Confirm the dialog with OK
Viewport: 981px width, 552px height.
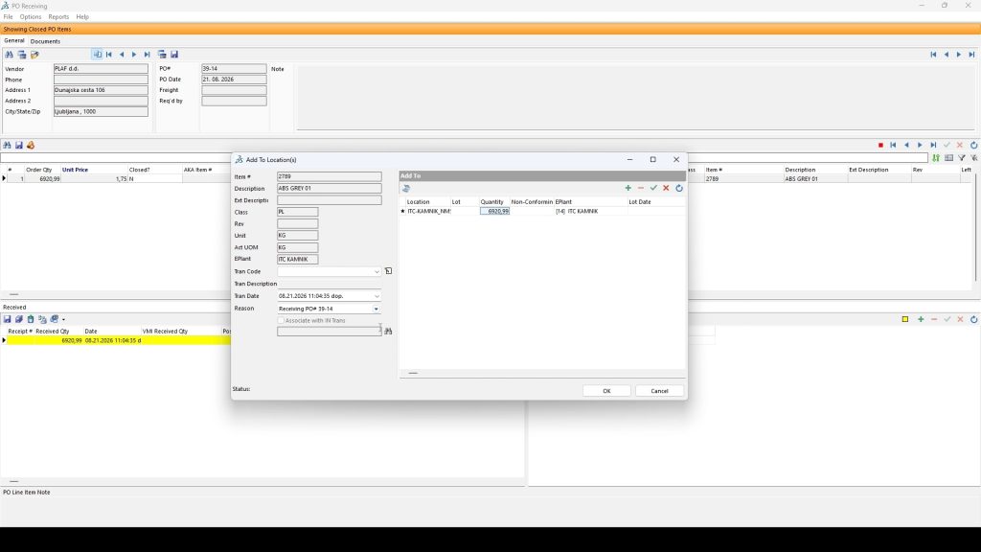tap(606, 391)
